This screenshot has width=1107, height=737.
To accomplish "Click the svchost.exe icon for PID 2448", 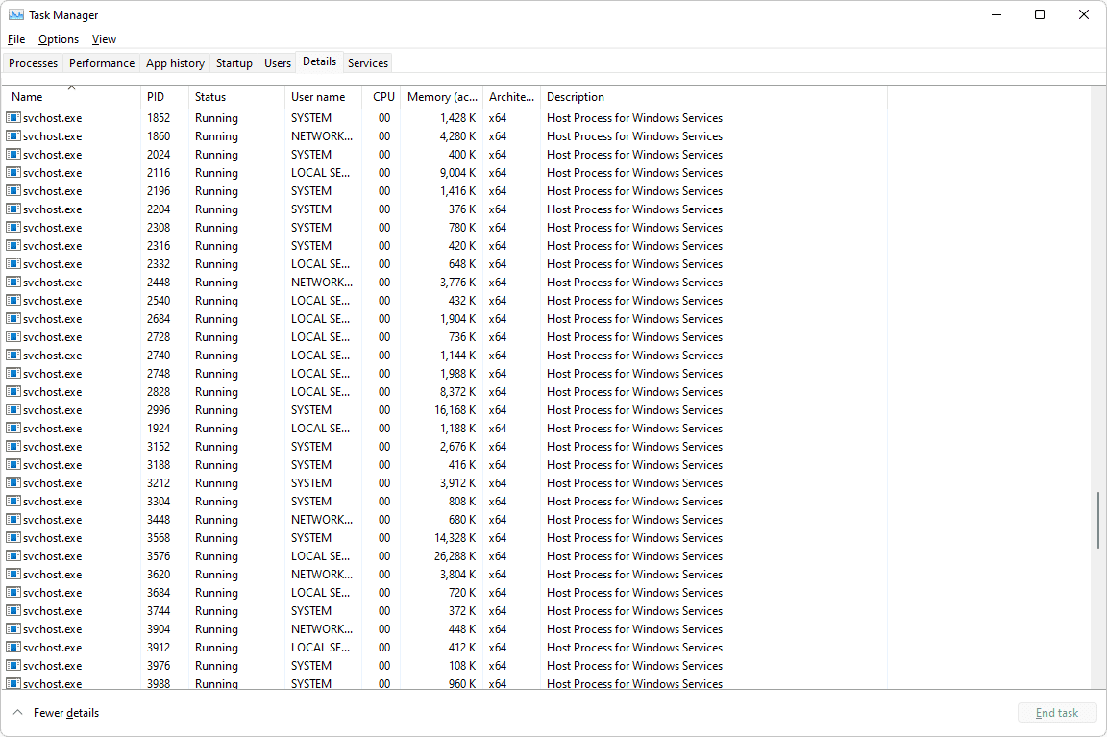I will (x=12, y=282).
